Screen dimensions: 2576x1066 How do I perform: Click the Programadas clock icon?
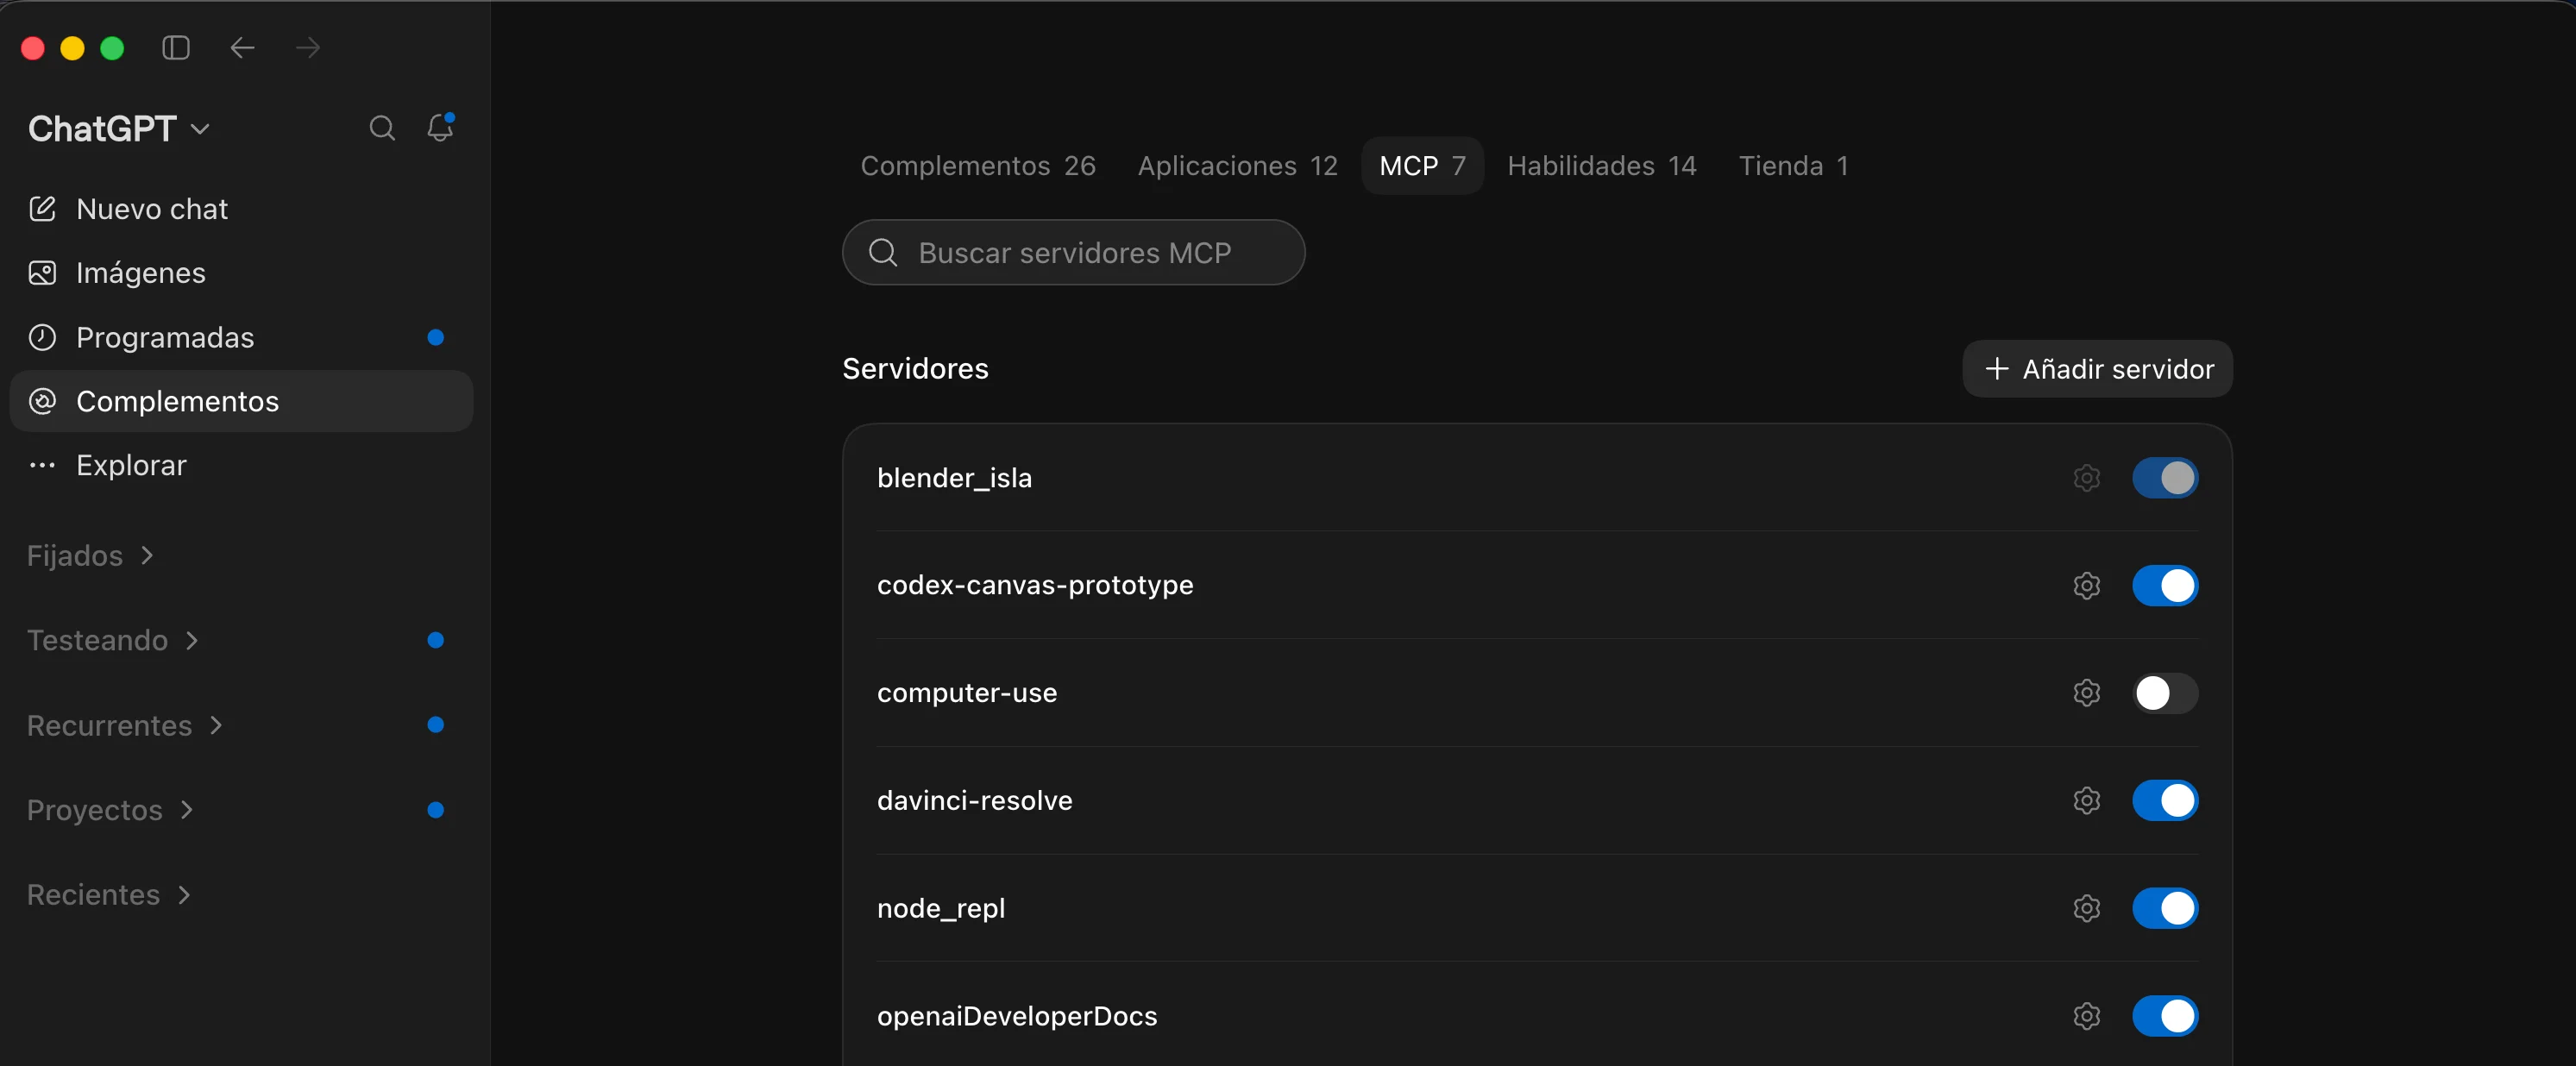pyautogui.click(x=42, y=337)
